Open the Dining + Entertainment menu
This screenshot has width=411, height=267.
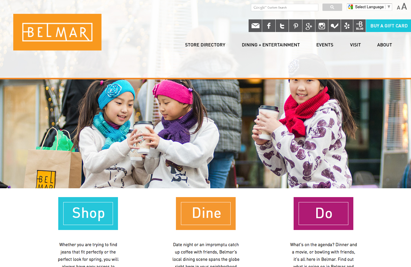[271, 45]
